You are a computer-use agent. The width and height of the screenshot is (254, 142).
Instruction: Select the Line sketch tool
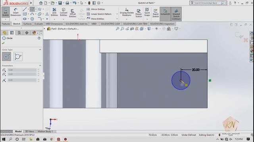click(x=25, y=9)
